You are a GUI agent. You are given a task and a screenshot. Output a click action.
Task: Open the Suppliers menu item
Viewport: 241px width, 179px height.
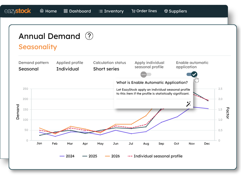pyautogui.click(x=176, y=11)
